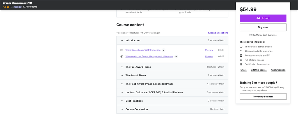Click the certificate of completion trophy icon
The width and height of the screenshot is (298, 116).
point(241,65)
